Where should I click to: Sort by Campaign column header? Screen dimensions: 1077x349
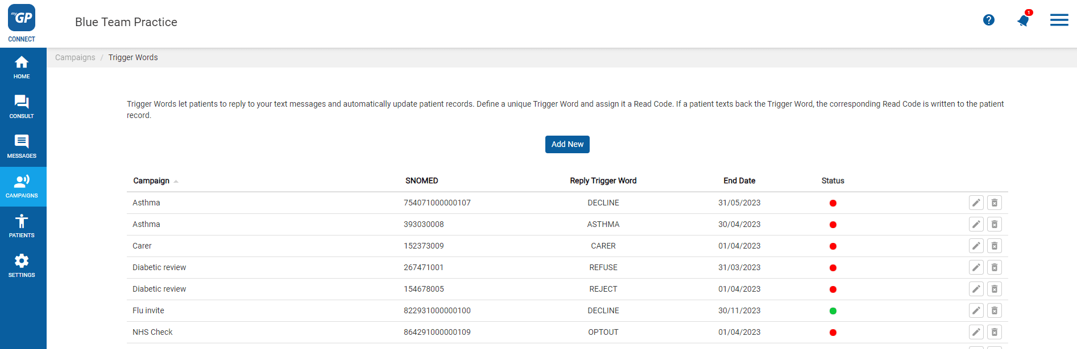151,180
